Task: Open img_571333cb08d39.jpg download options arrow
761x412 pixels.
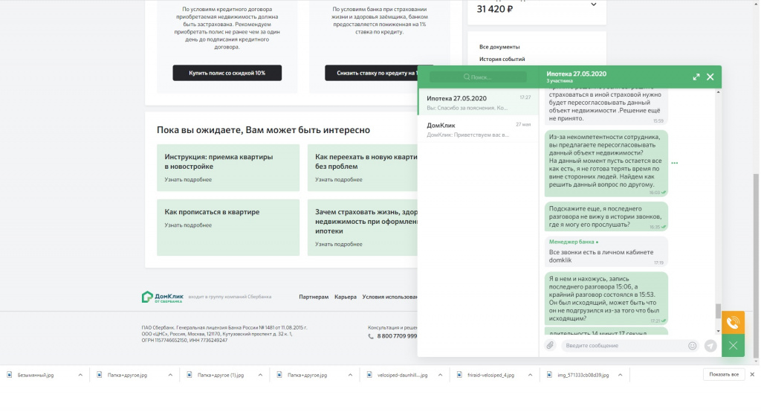Action: 621,375
